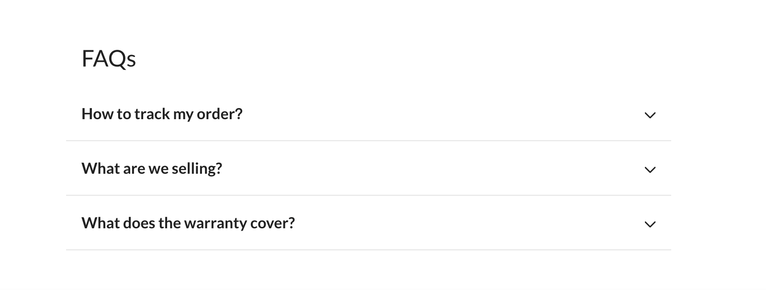The height and width of the screenshot is (291, 766).
Task: Click the chevron beside 'What are we selling?'
Action: pos(650,170)
